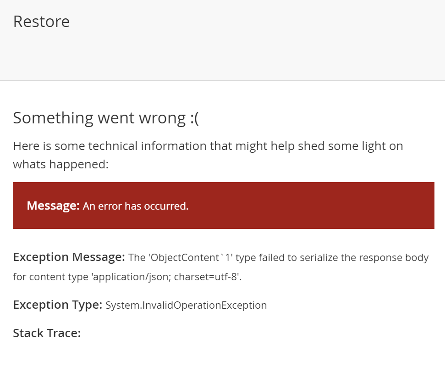
Task: Select the An error has occurred text
Action: 136,206
